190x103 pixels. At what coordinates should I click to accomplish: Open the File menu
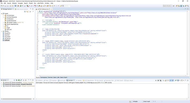[2, 3]
